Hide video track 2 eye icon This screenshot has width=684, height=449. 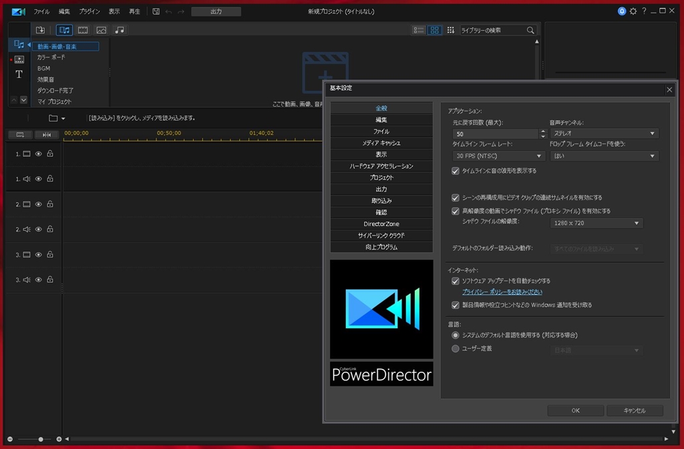click(38, 204)
